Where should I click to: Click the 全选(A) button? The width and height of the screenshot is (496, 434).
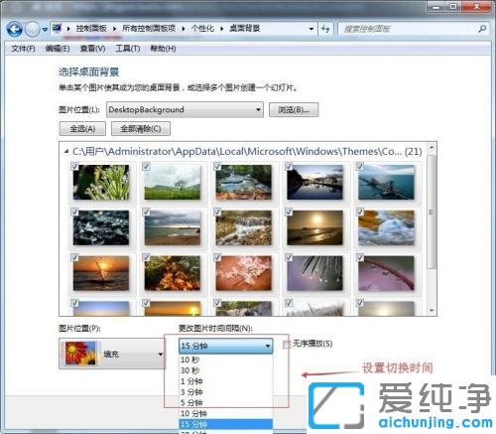tap(82, 128)
